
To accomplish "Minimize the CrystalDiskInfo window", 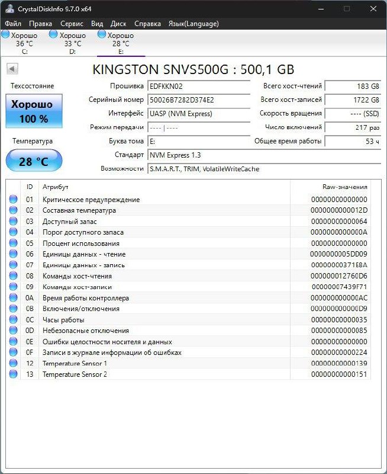I will 321,9.
